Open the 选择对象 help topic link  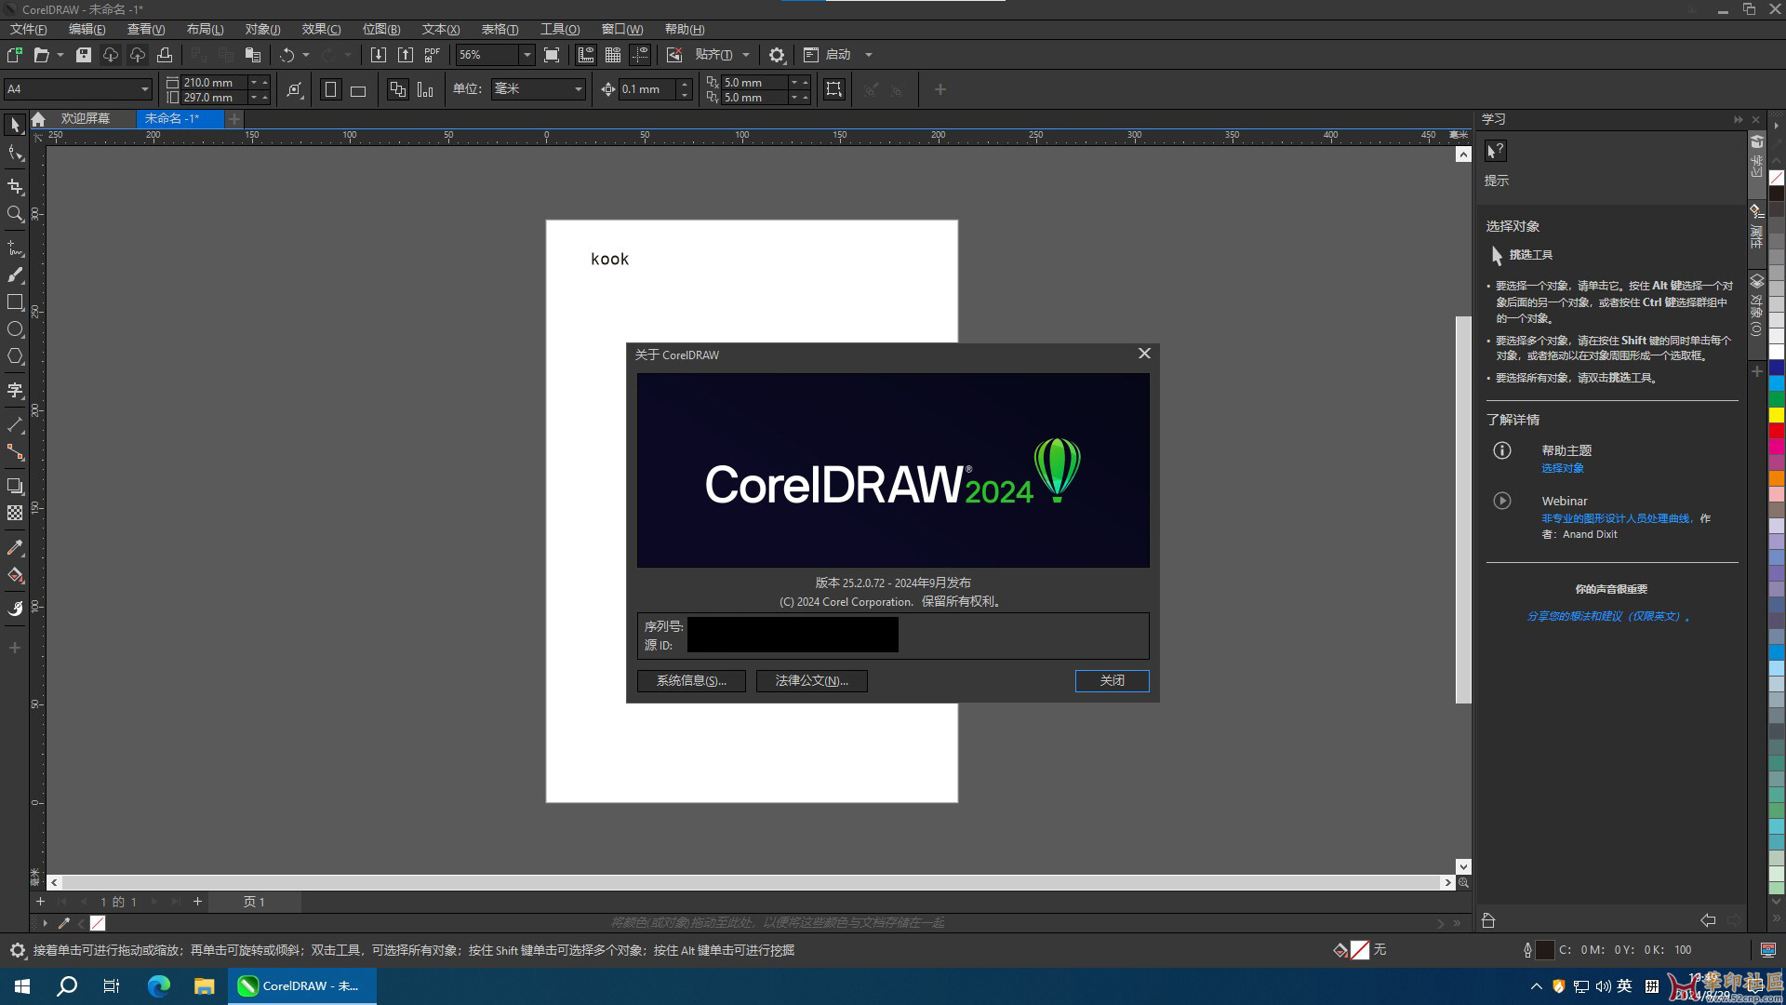coord(1562,468)
